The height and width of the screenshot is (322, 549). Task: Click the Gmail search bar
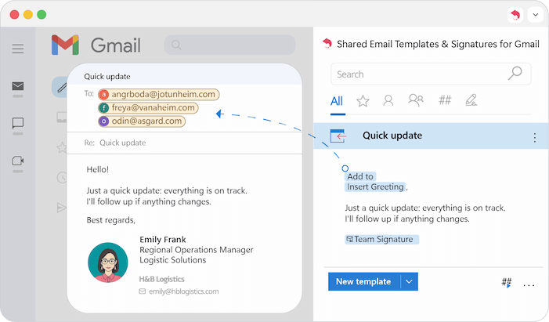pyautogui.click(x=229, y=45)
